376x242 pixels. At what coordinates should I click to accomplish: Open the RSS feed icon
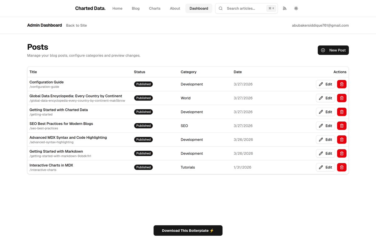click(285, 8)
